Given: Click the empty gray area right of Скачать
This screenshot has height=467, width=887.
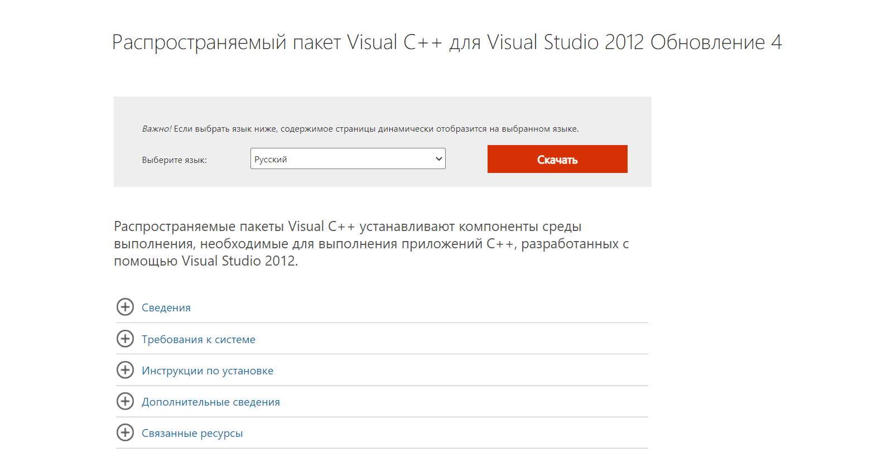Looking at the screenshot, I should [639, 159].
